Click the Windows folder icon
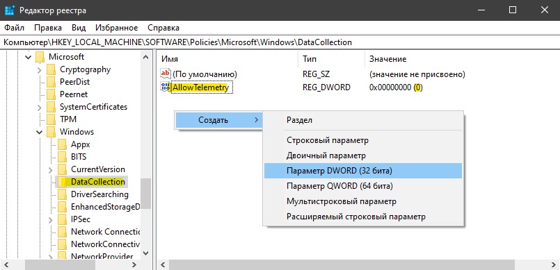Screen dimensions: 560x270 pos(51,132)
